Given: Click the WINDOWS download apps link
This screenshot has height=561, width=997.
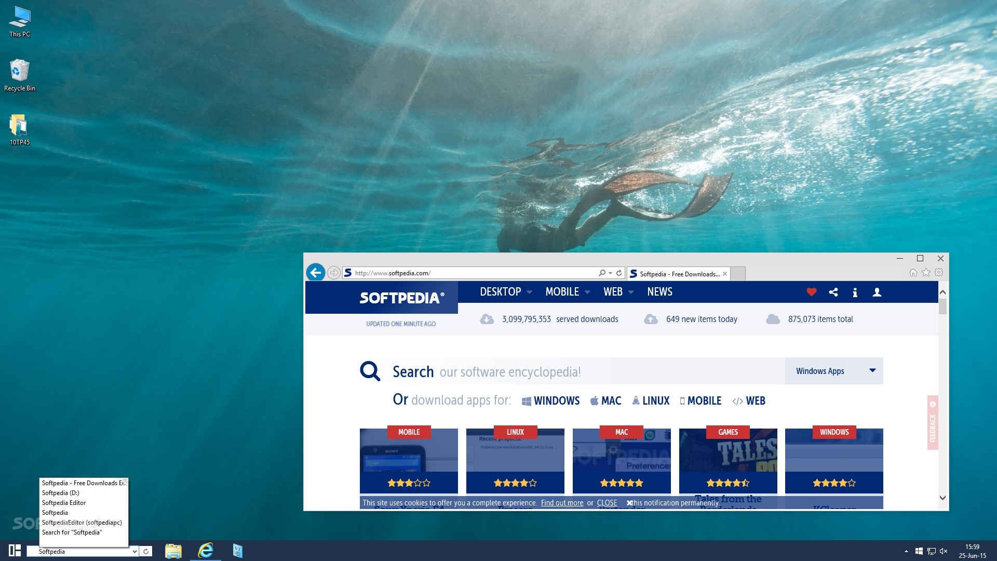Looking at the screenshot, I should (x=550, y=400).
